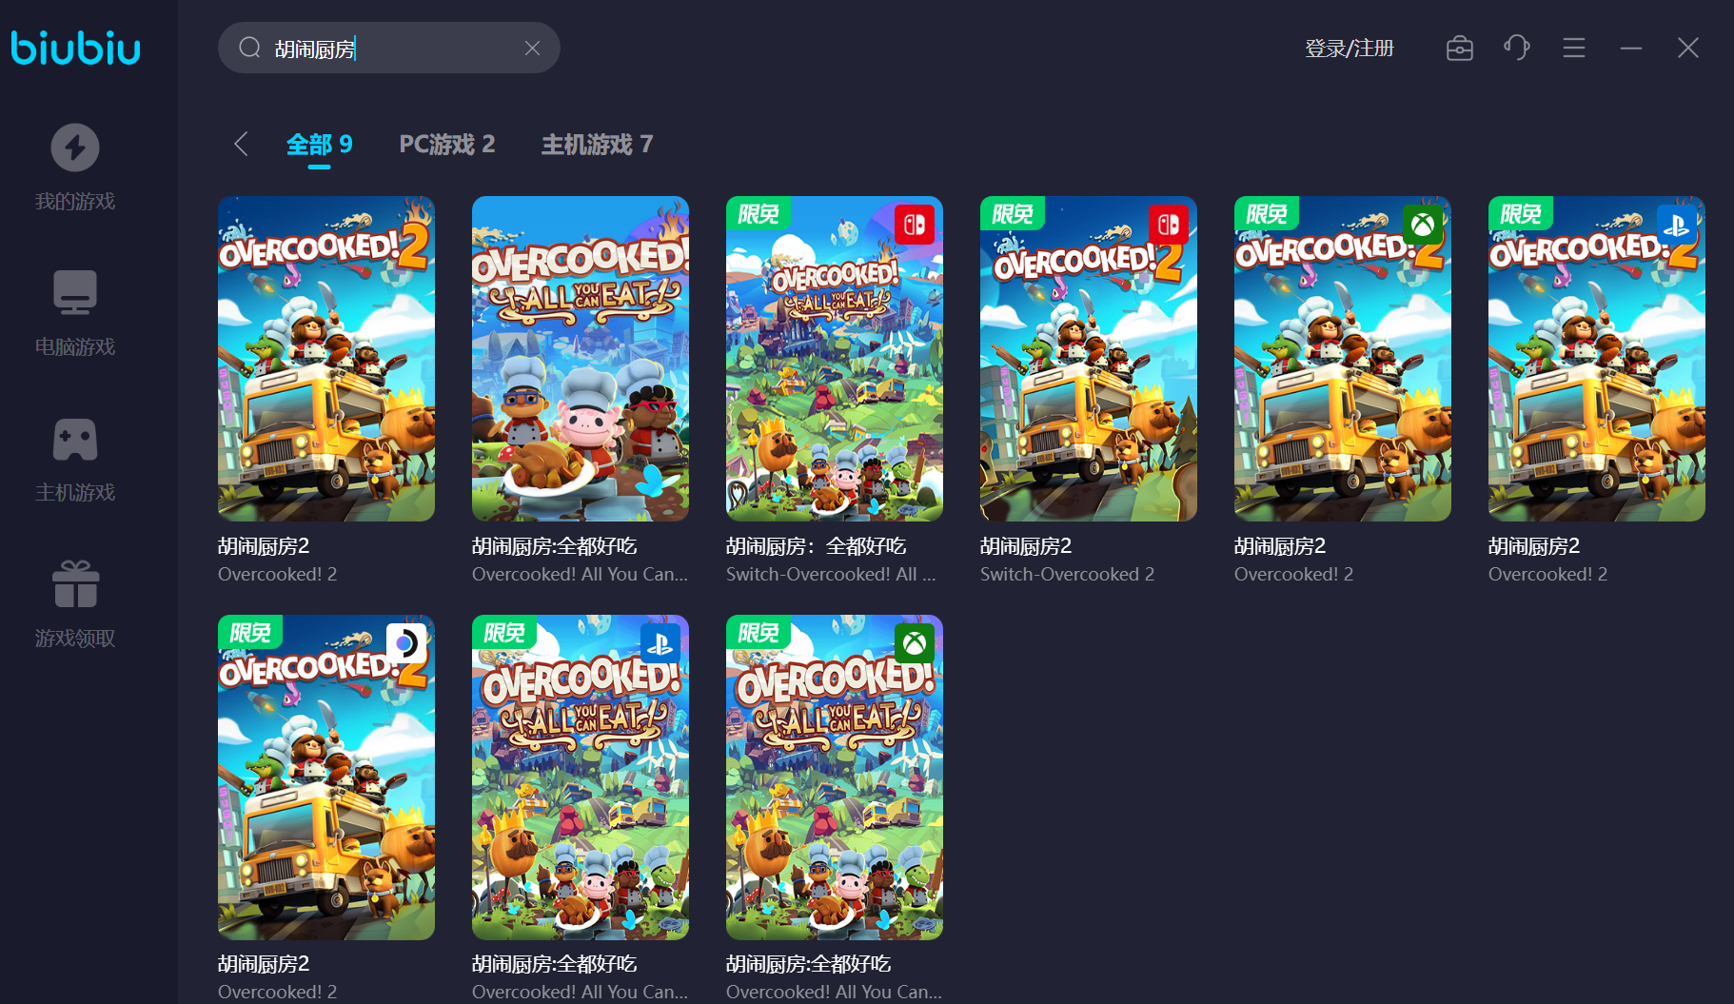Minimize the biubiu window

pyautogui.click(x=1630, y=49)
